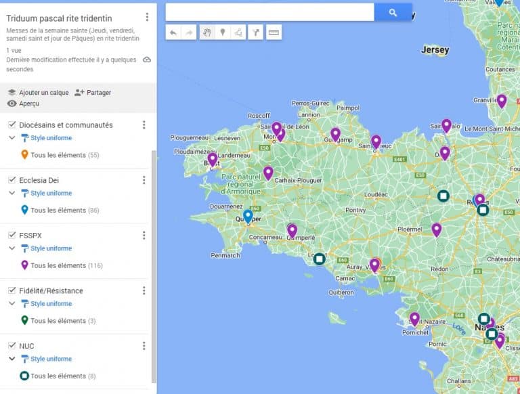
Task: Open FSSPX layer options menu
Action: coord(144,235)
